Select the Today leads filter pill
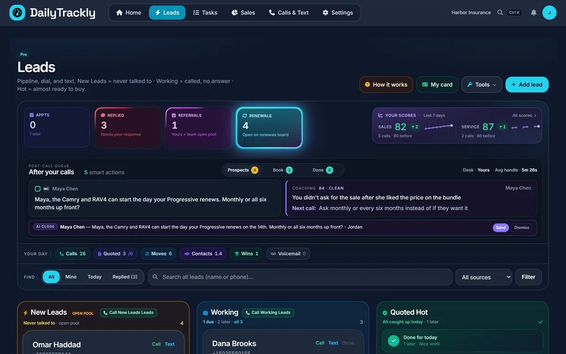 coord(94,277)
